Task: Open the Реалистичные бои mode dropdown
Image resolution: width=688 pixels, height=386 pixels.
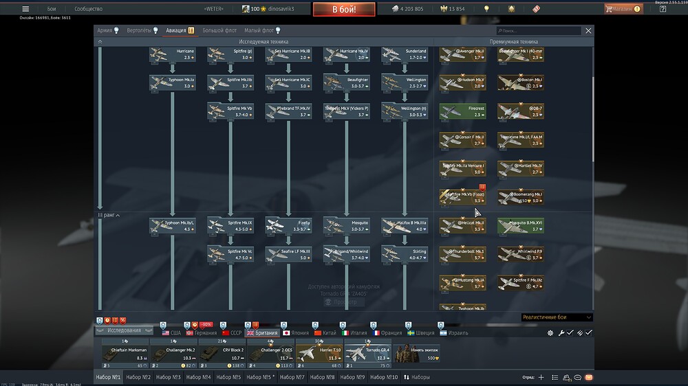Action: [x=557, y=317]
